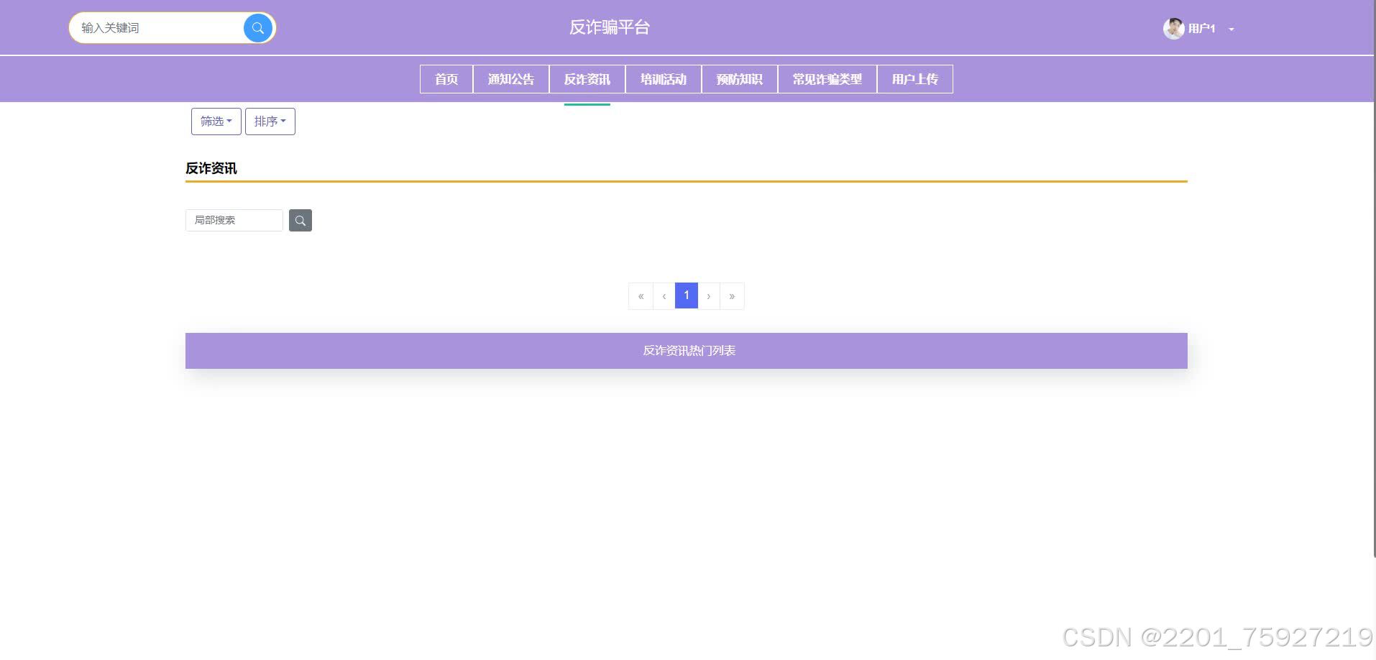Expand the 用户1 account dropdown arrow
This screenshot has height=660, width=1376.
click(x=1231, y=29)
